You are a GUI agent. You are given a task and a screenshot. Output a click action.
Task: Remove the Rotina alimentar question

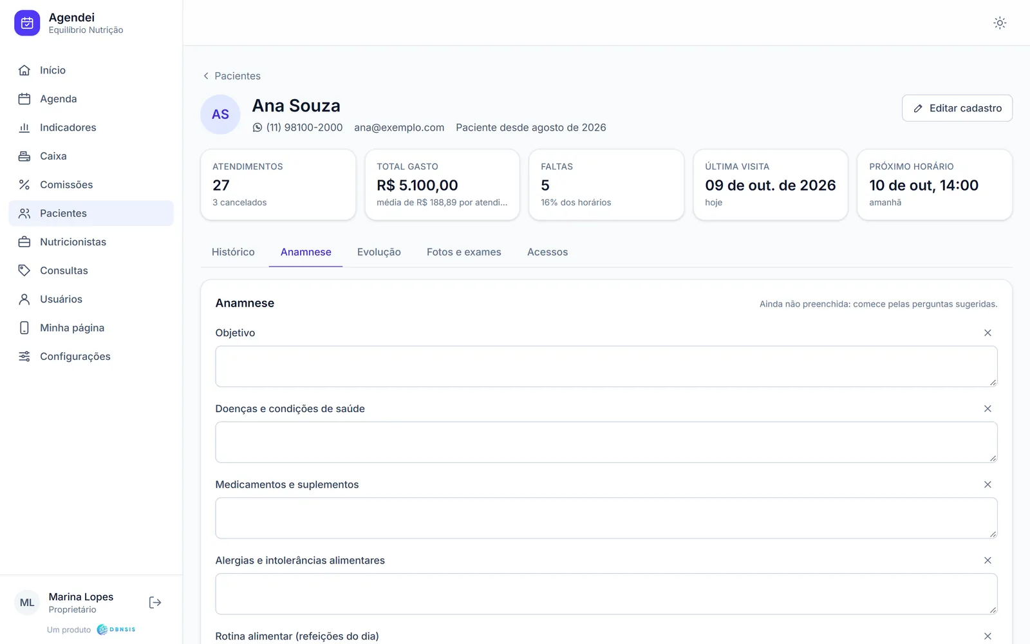(x=988, y=636)
